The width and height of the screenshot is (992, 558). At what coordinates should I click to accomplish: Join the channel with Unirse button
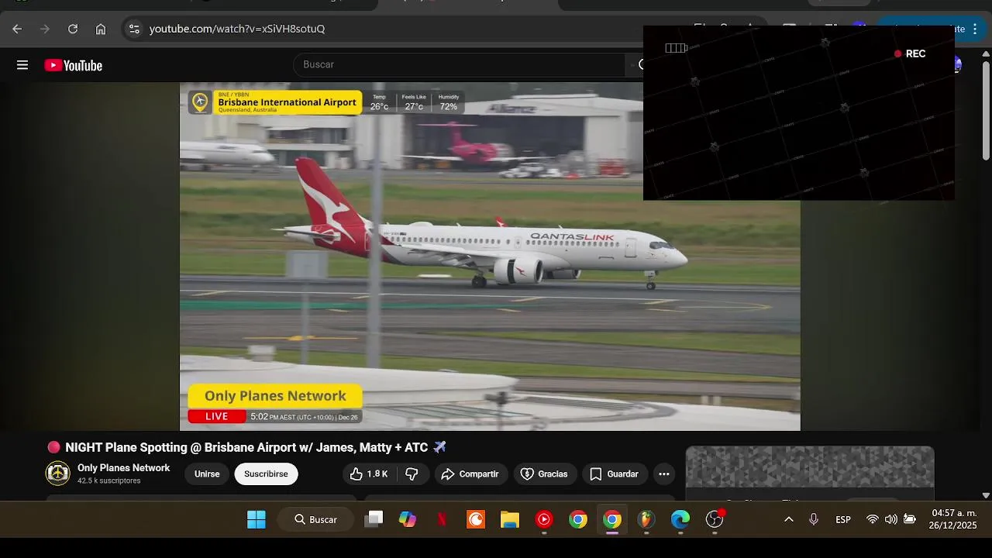click(207, 474)
